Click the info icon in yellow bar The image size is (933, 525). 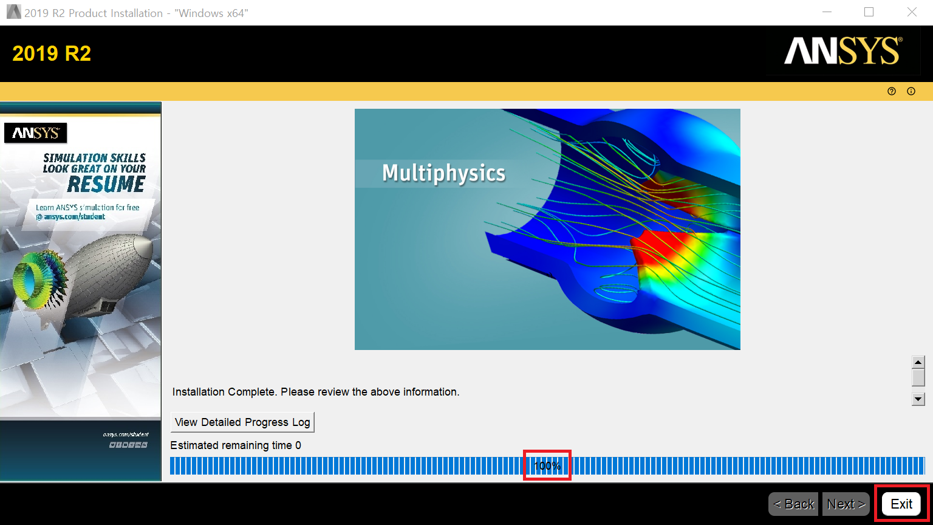point(911,91)
